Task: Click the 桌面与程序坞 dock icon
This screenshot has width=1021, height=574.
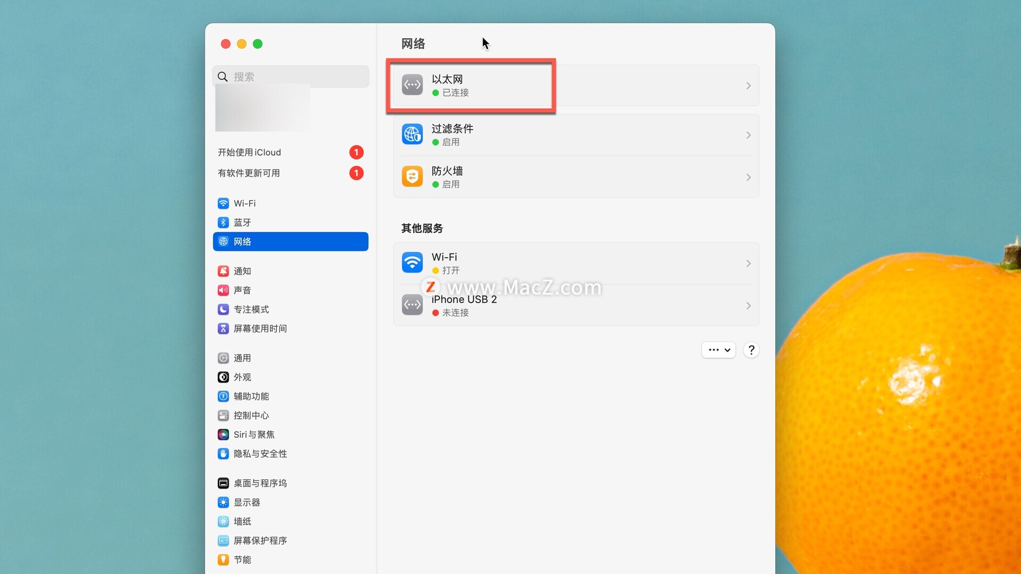Action: coord(223,484)
